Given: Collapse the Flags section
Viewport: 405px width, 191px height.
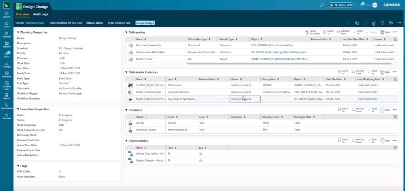Looking at the screenshot, I should pyautogui.click(x=18, y=166).
